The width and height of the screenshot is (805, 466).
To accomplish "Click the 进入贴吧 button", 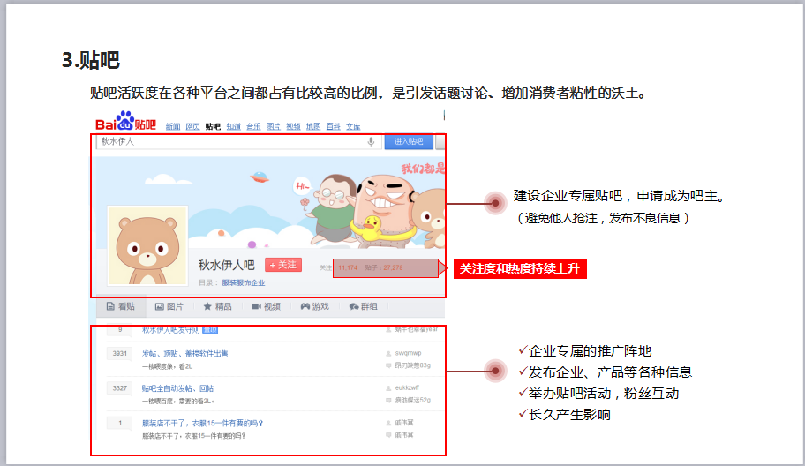I will tap(408, 141).
